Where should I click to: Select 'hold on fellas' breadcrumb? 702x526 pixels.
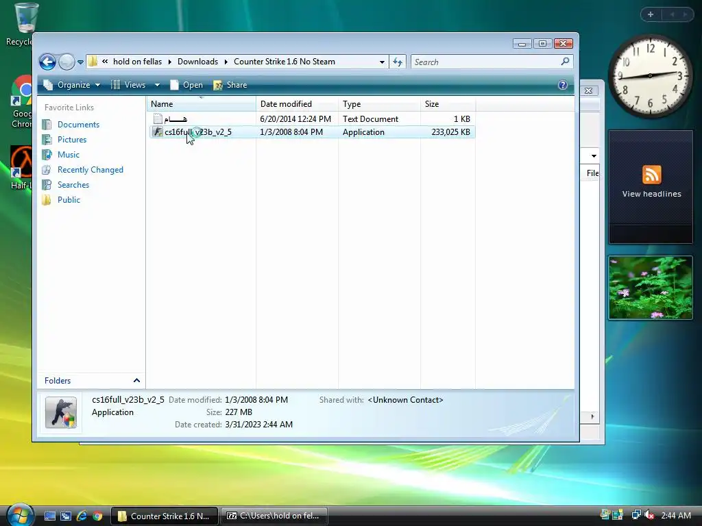[x=137, y=62]
